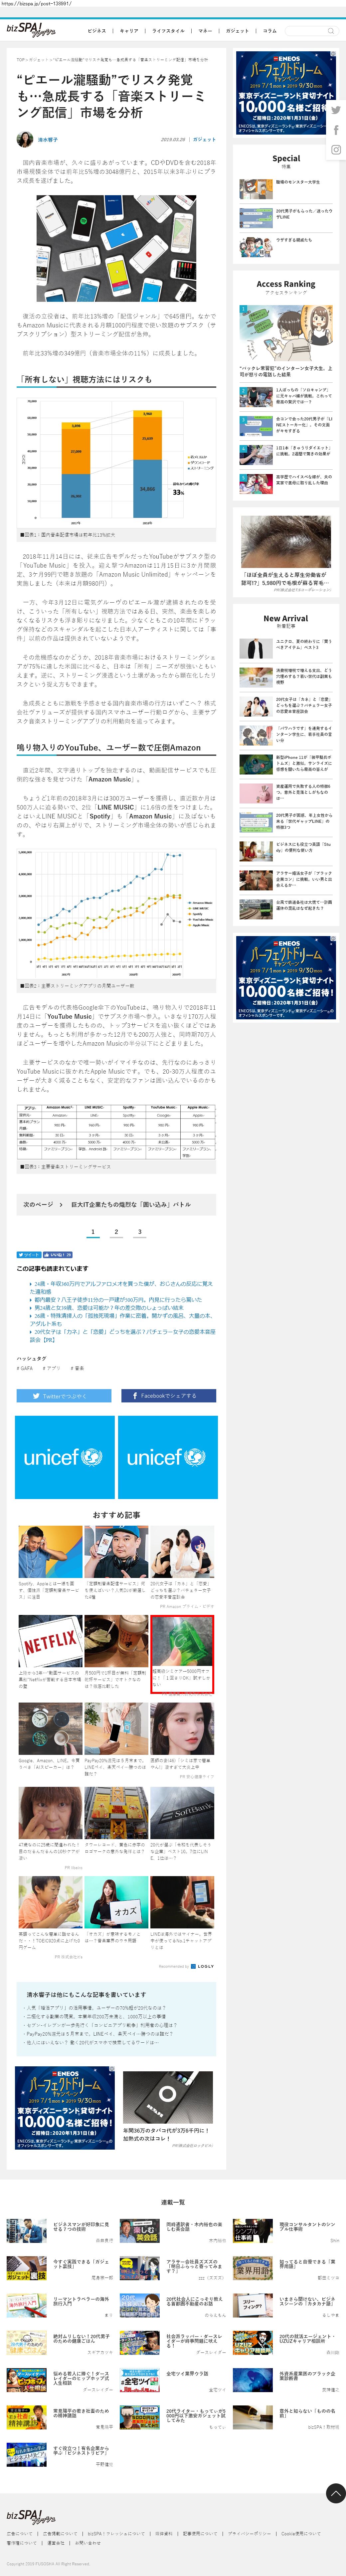346x2576 pixels.
Task: Open the hair close-up PR image
Action: coord(286,541)
